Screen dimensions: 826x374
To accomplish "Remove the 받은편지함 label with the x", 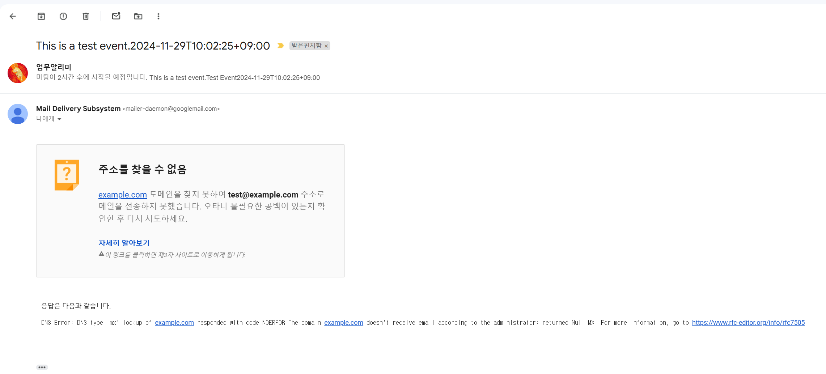I will tap(326, 46).
